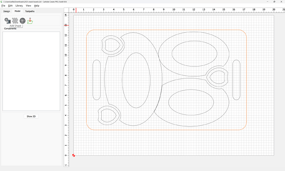The height and width of the screenshot is (171, 285).
Task: Click the red origin marker on canvas
Action: [x=74, y=156]
